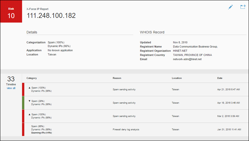Click the struck-through Scanning IPs (14%) entry
This screenshot has width=249, height=141.
click(x=41, y=133)
